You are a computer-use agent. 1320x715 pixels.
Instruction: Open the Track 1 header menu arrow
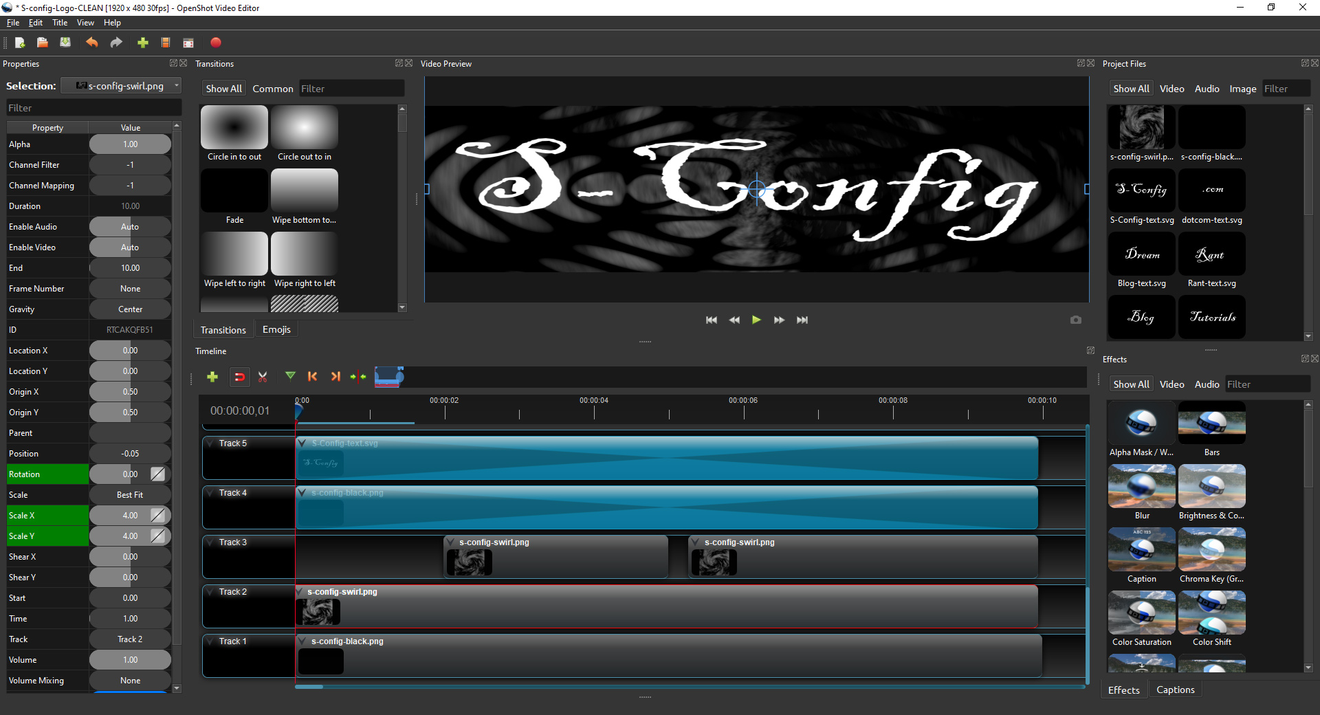click(210, 641)
